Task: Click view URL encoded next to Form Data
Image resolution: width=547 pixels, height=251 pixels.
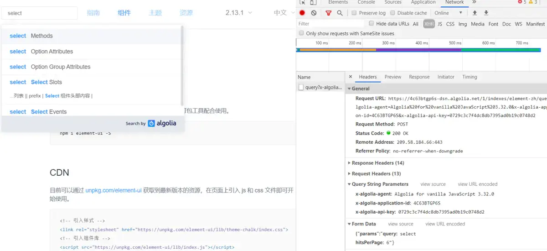Action: 445,224
